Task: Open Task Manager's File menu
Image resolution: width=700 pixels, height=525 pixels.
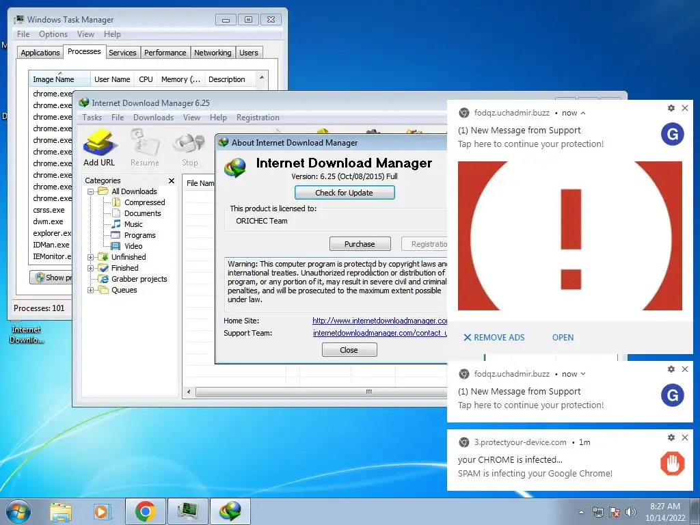Action: (23, 34)
